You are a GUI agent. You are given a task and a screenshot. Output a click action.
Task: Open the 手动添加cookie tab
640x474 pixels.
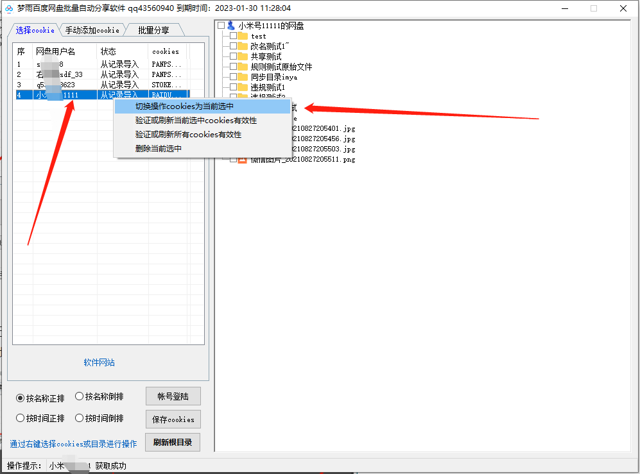[x=94, y=30]
